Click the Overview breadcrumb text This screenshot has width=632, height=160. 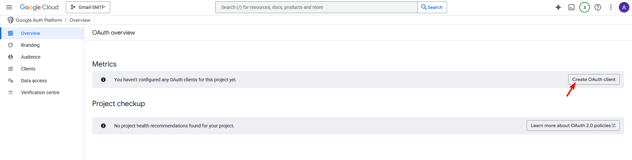[80, 20]
